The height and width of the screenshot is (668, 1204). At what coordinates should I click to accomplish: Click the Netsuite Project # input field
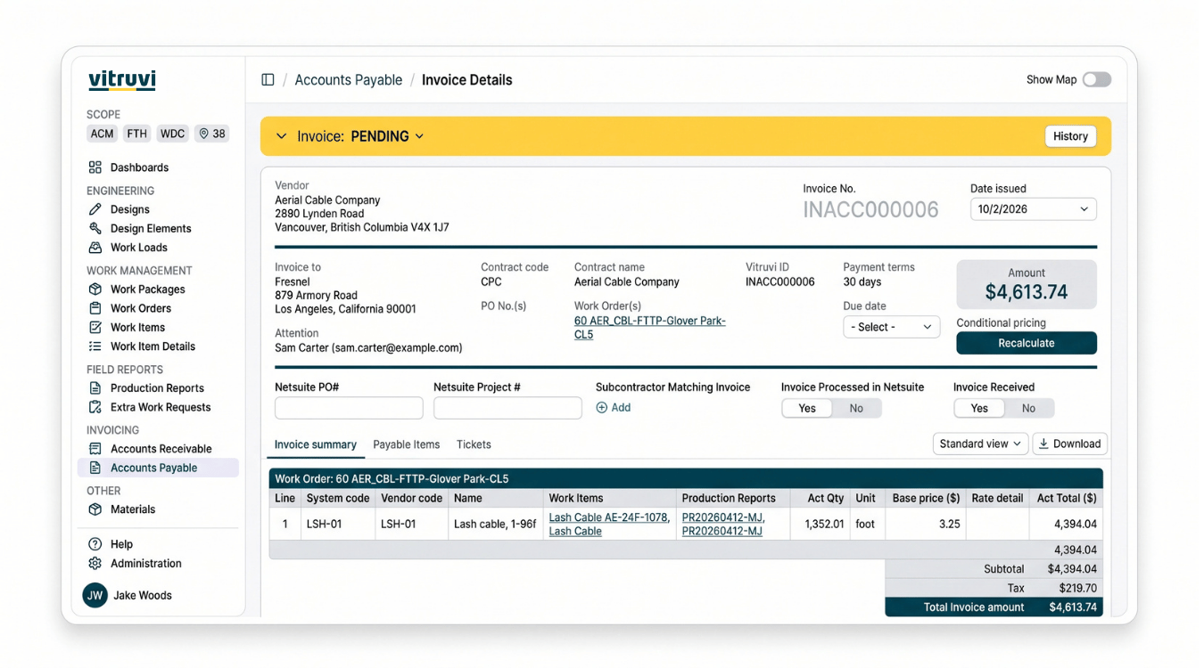(507, 408)
